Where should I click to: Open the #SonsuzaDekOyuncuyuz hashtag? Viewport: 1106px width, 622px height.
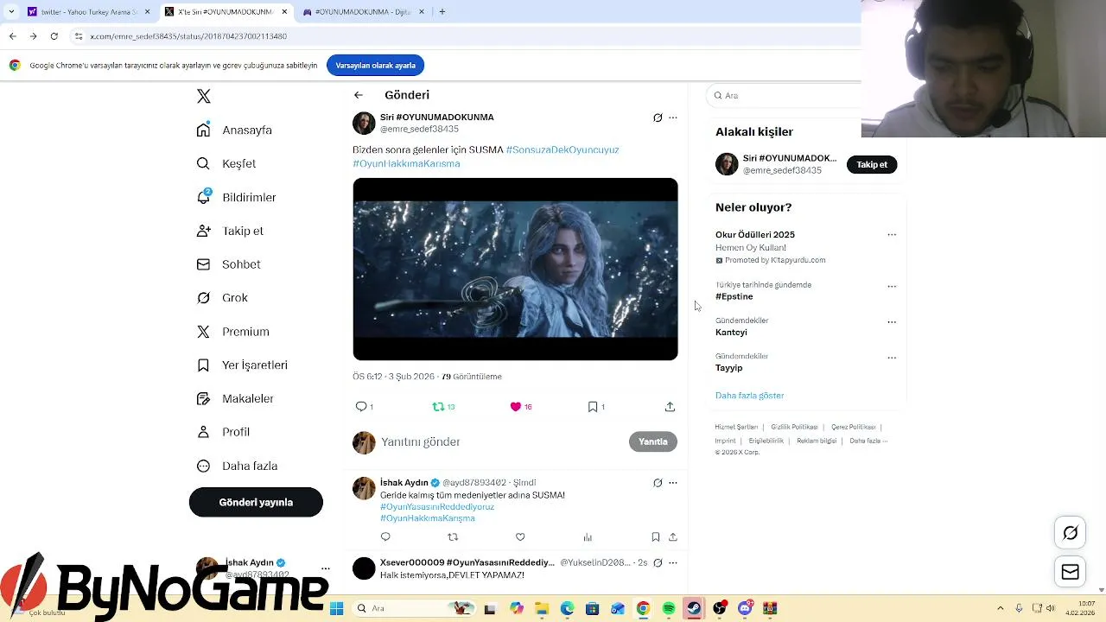(x=563, y=149)
